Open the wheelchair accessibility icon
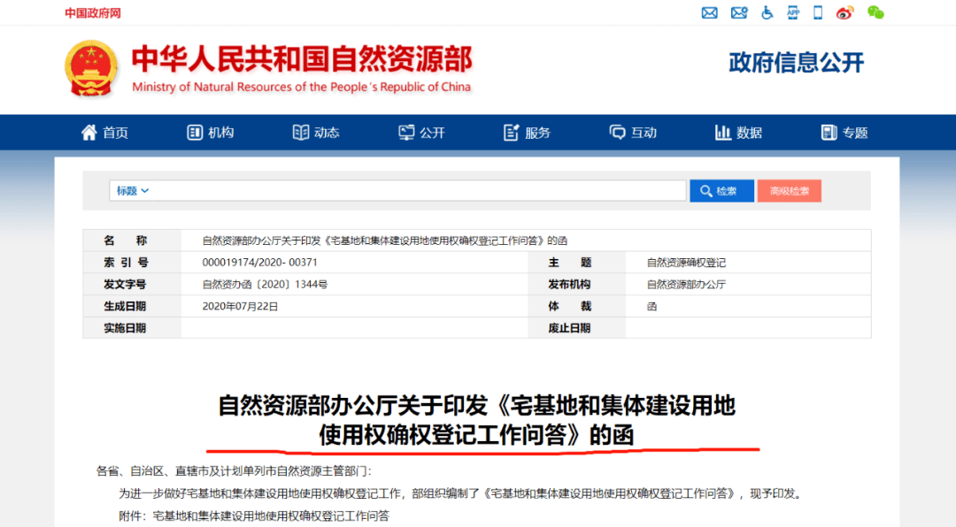Screen dimensions: 956x527 pyautogui.click(x=767, y=12)
